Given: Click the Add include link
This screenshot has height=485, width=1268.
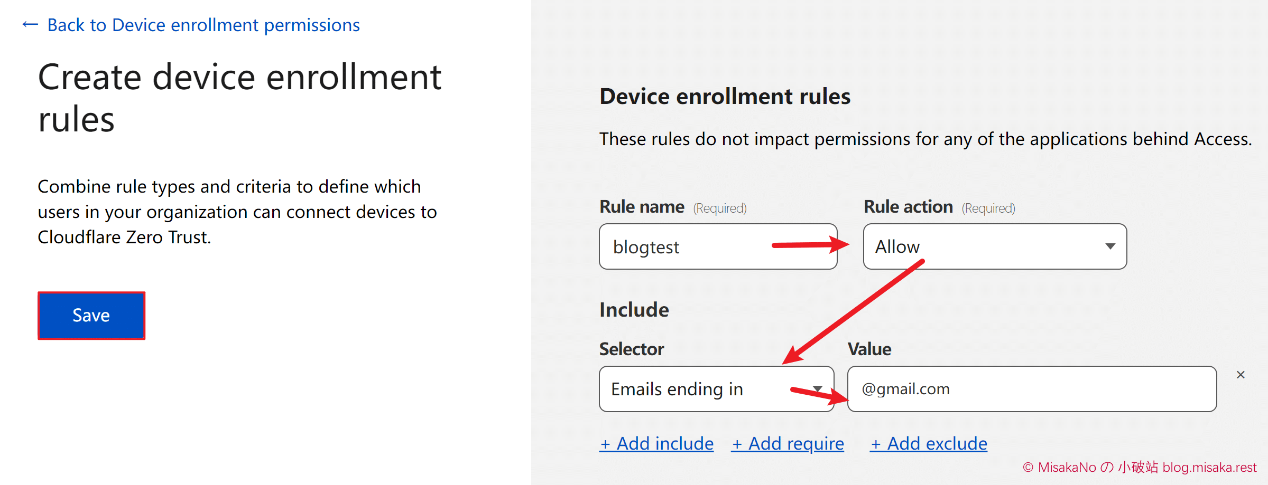Looking at the screenshot, I should coord(656,443).
